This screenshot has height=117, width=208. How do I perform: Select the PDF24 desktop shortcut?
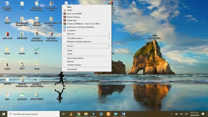[7, 20]
